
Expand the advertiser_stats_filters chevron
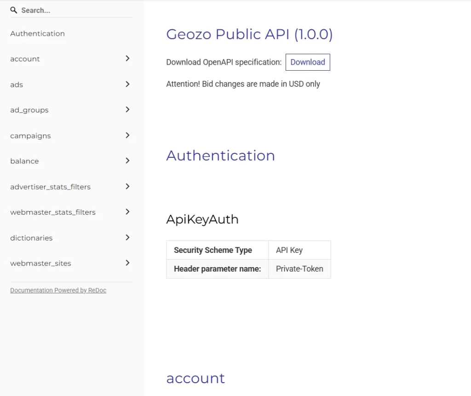pyautogui.click(x=128, y=186)
